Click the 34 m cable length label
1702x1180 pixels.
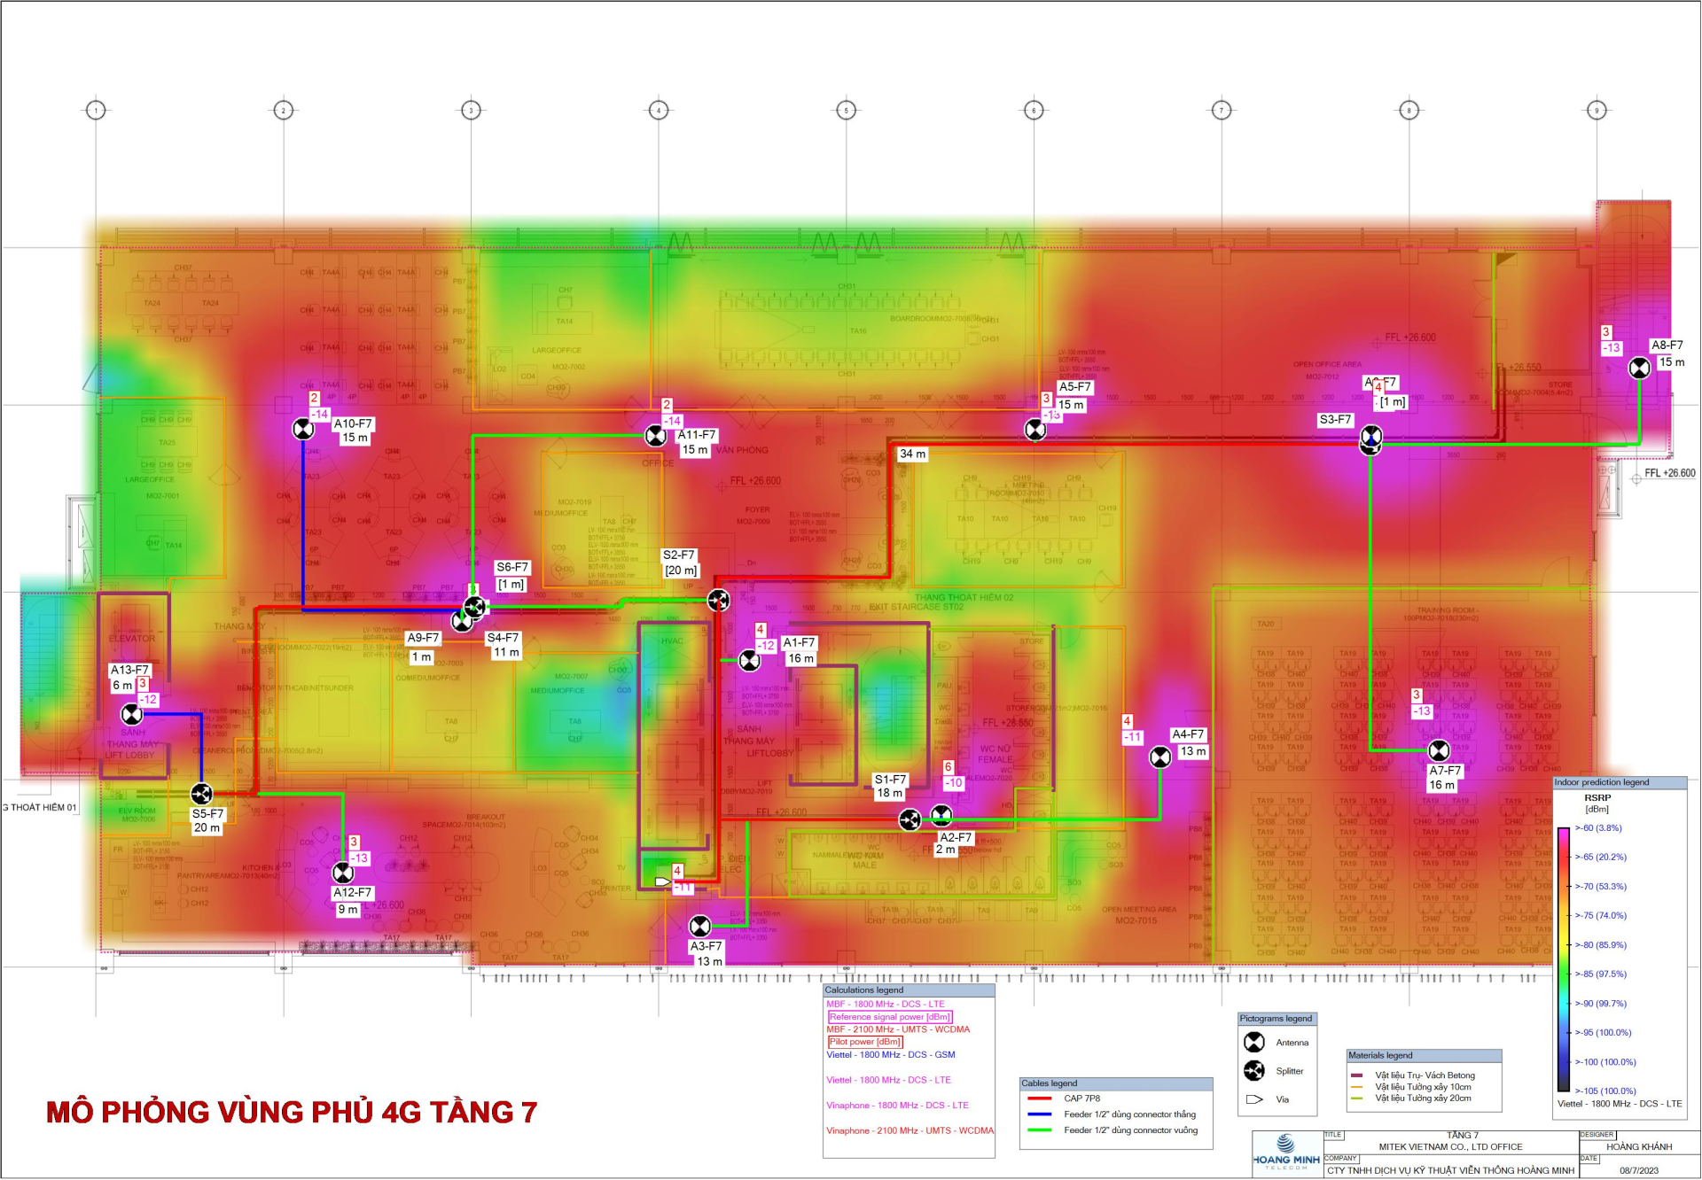click(912, 454)
